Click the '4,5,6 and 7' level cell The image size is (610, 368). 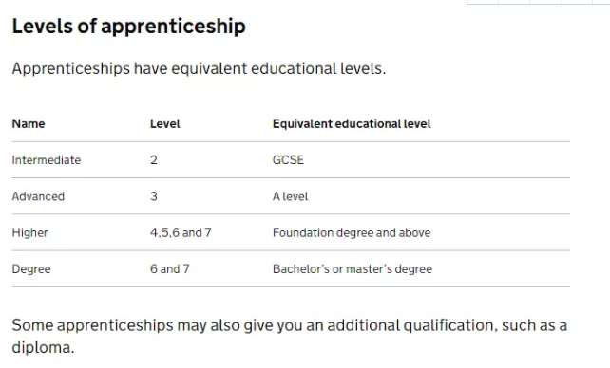[181, 232]
